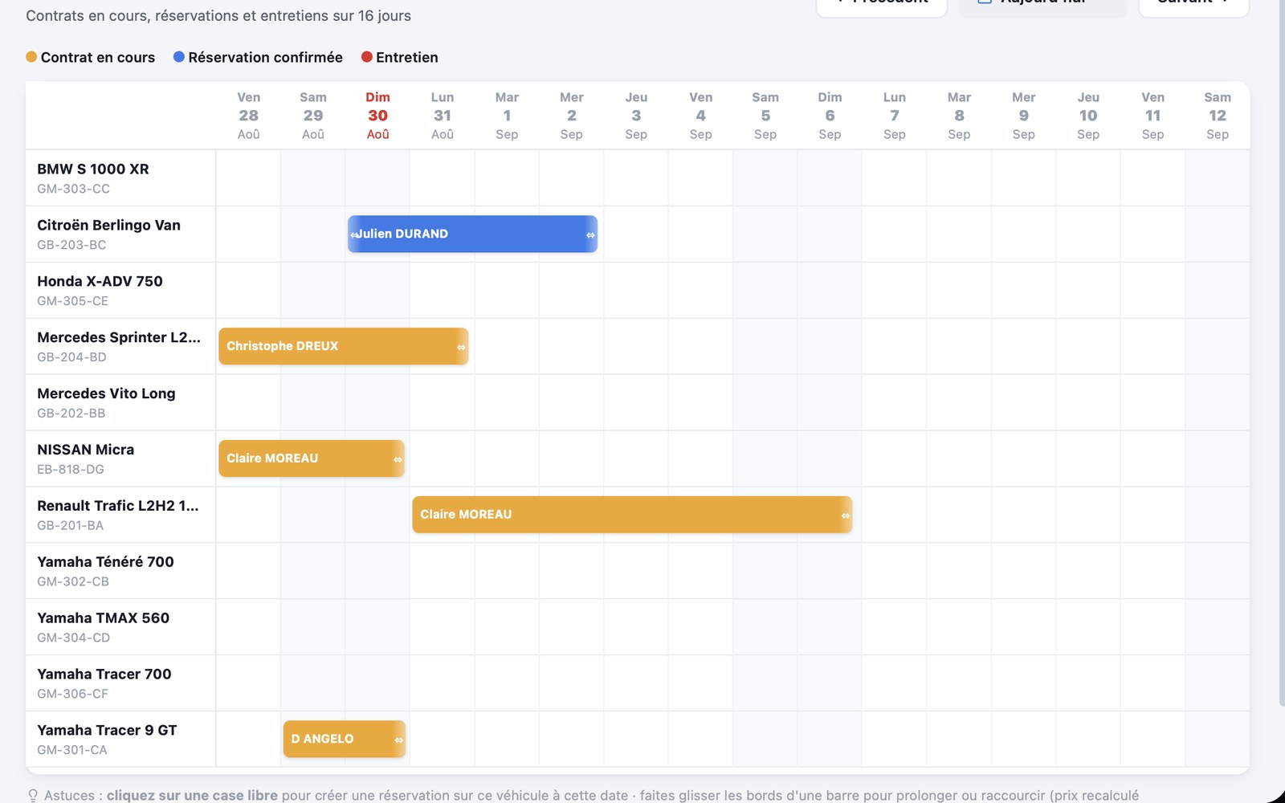Click resize handle on NISSAN Micra Claire MOREAU bar
Viewport: 1285px width, 803px height.
coord(398,459)
